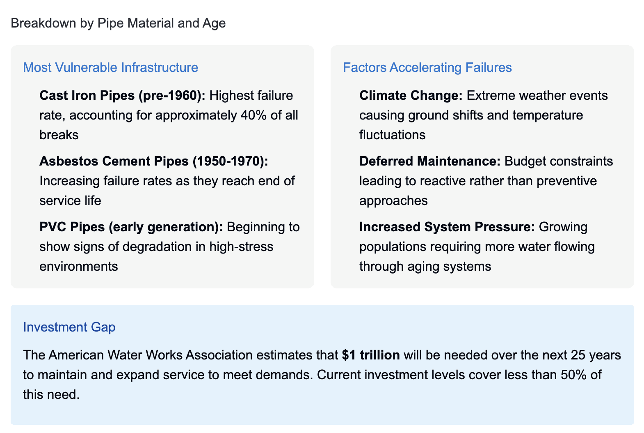The width and height of the screenshot is (644, 433).
Task: Click the 'Investment Gap' heading
Action: pyautogui.click(x=69, y=327)
